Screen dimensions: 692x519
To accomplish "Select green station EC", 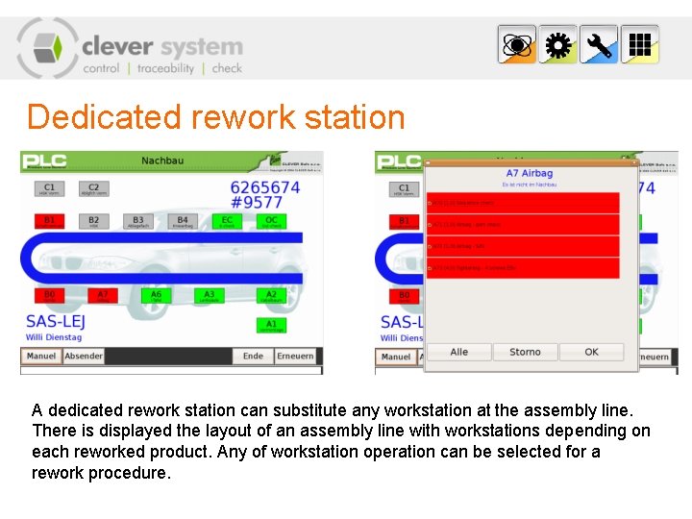I will click(x=227, y=221).
